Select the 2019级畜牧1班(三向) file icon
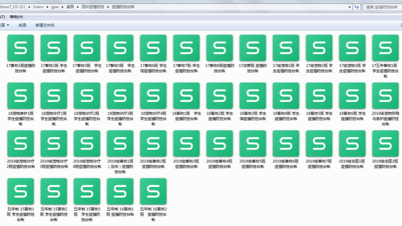The width and height of the screenshot is (402, 226). [x=120, y=143]
